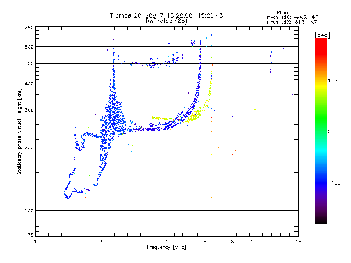The image size is (351, 263).
Task: Click the "Phases" header label
Action: (x=284, y=13)
